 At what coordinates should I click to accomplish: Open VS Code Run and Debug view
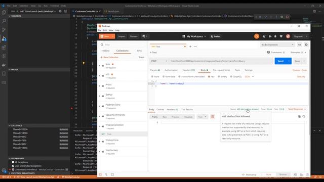4,38
